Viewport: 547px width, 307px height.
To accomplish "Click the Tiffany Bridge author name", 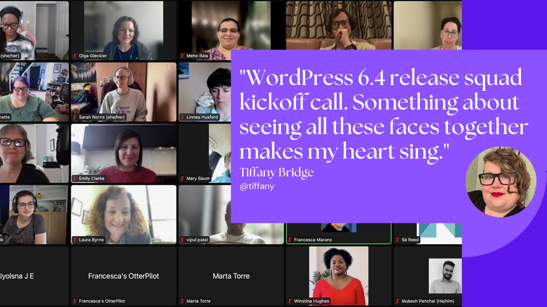I will [276, 173].
